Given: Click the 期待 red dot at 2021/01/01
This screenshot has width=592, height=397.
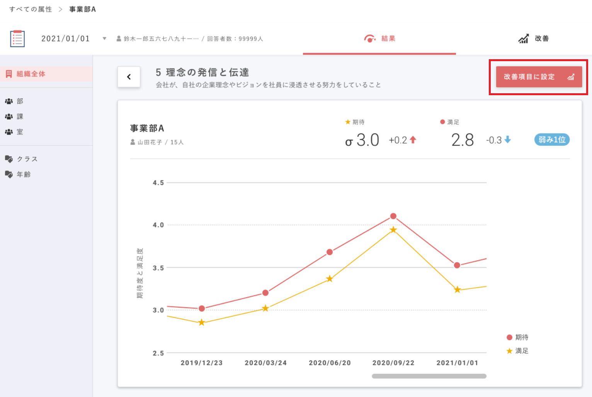Looking at the screenshot, I should [x=457, y=265].
